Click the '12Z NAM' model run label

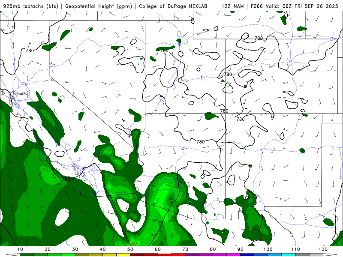[x=232, y=6]
